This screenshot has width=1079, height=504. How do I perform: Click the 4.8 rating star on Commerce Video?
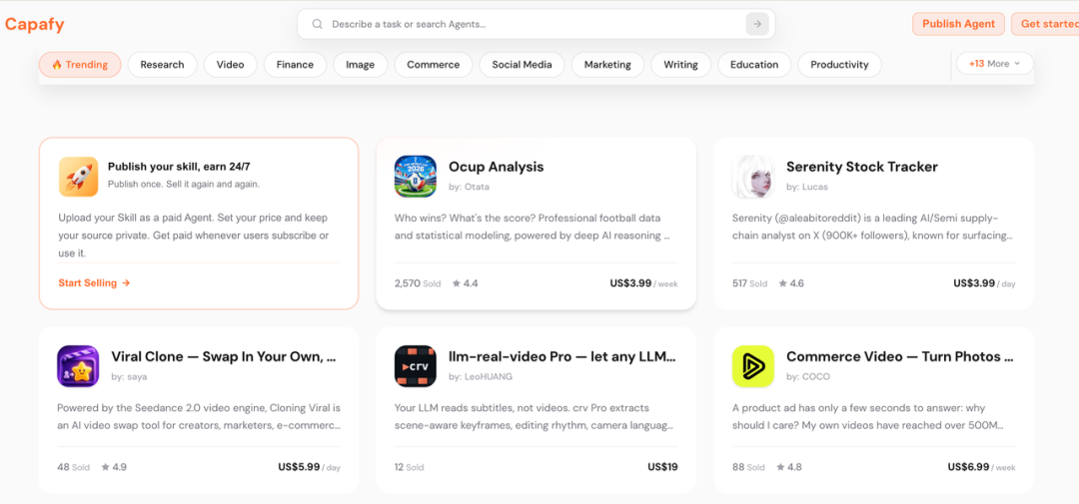click(781, 467)
